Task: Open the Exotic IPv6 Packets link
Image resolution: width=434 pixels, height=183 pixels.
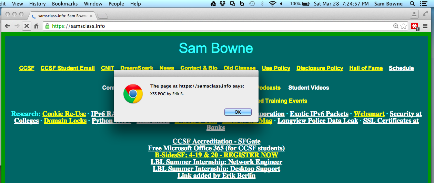Action: pyautogui.click(x=319, y=114)
